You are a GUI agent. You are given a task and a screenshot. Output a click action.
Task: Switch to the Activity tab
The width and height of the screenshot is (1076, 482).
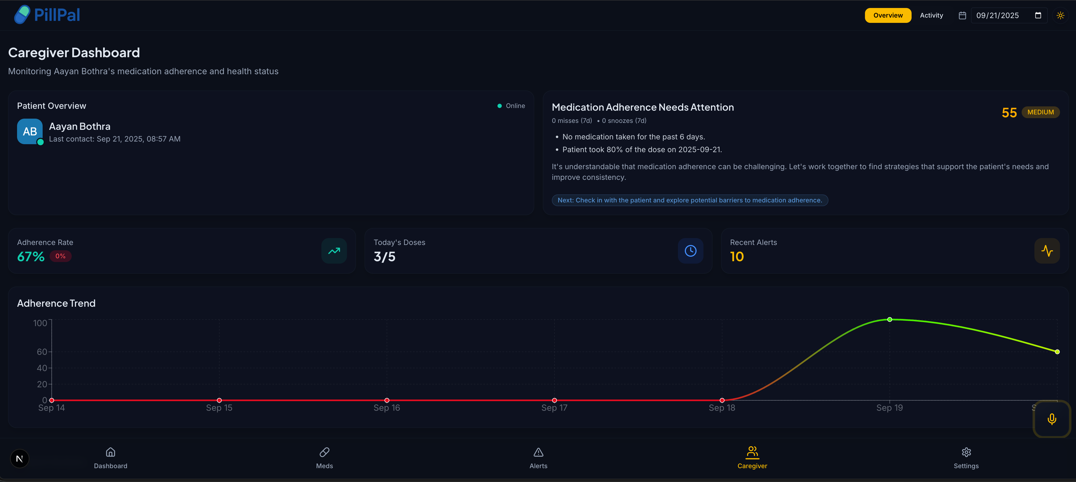tap(931, 15)
